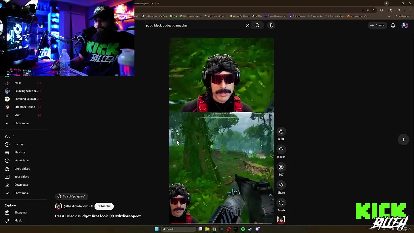Open Liked videos in the sidebar
The height and width of the screenshot is (233, 414).
tap(23, 169)
